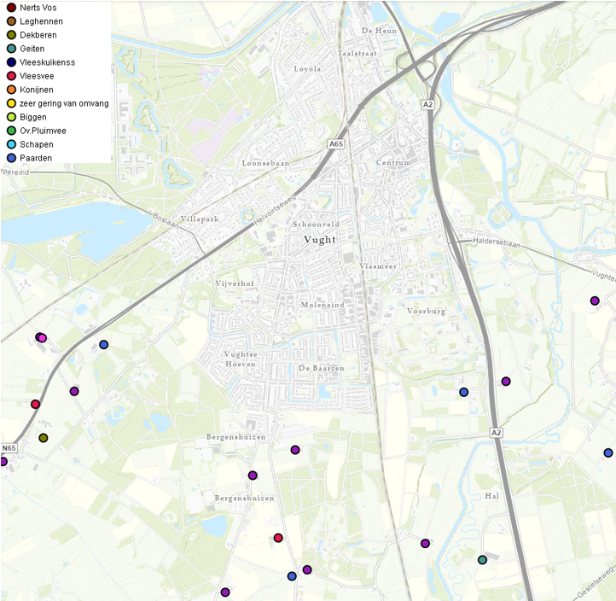
Task: Click the Biggen lime legend circle
Action: [11, 117]
